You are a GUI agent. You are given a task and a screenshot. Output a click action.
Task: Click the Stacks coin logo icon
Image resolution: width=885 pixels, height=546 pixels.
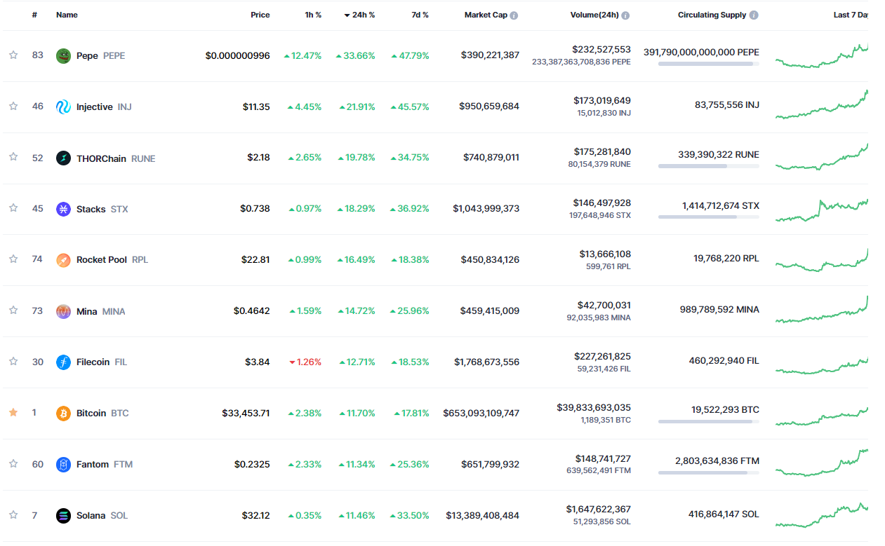click(x=63, y=209)
